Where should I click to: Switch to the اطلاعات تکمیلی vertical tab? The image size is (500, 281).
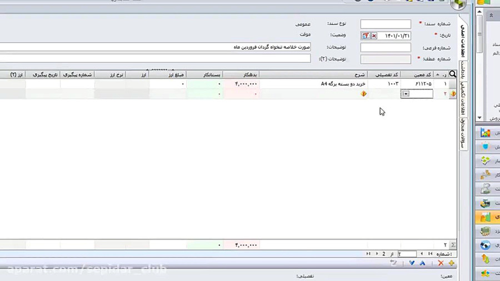tap(463, 98)
